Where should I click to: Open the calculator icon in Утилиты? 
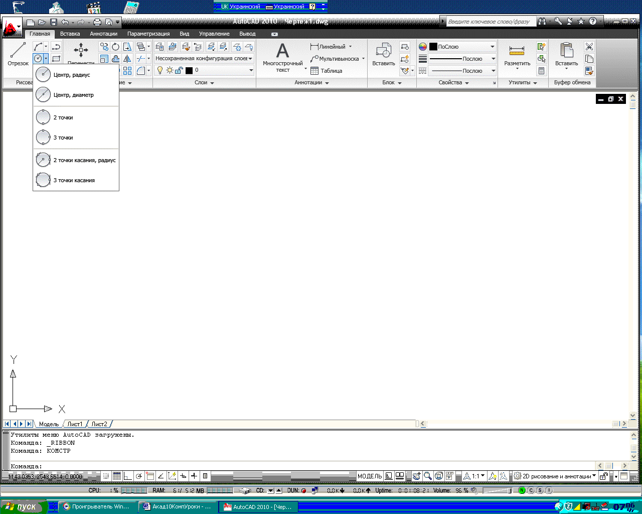pyautogui.click(x=541, y=71)
